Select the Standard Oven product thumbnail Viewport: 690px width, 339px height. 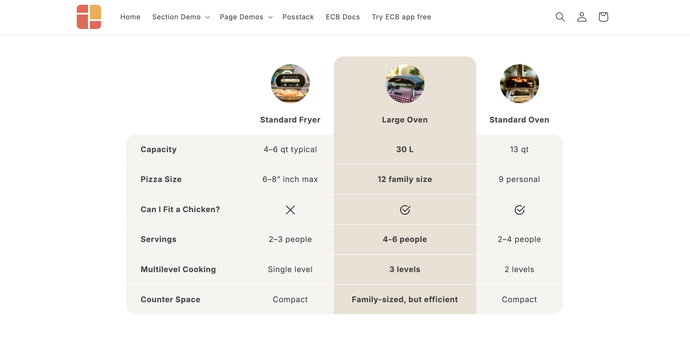click(x=519, y=84)
